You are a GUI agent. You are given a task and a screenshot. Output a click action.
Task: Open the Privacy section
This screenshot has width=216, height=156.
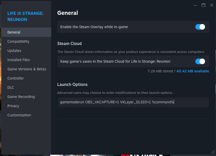pyautogui.click(x=26, y=106)
